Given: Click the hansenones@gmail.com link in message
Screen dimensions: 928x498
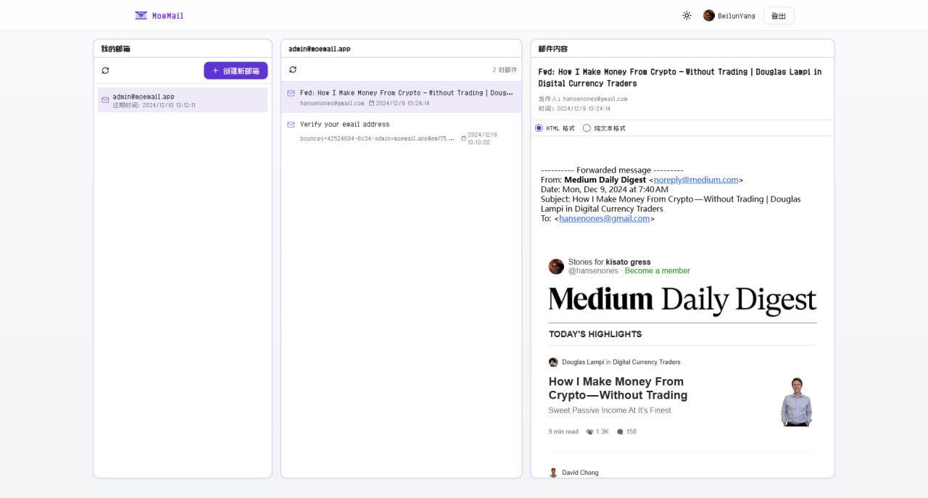Looking at the screenshot, I should pos(604,218).
